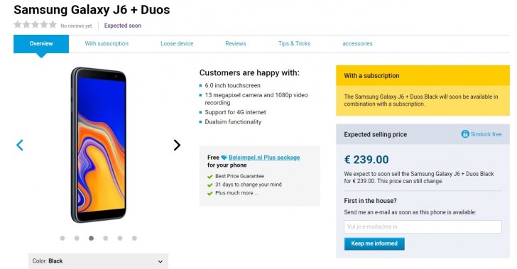Click the next image right arrow

click(177, 145)
